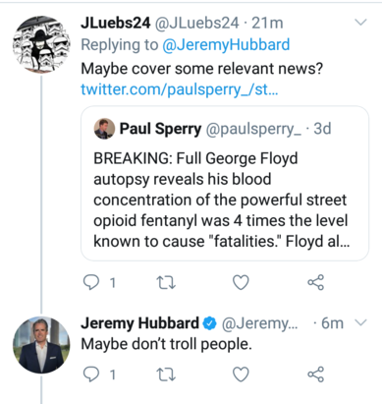The height and width of the screenshot is (404, 382).
Task: Click Jeremy Hubbard's blue verified badge
Action: point(209,323)
